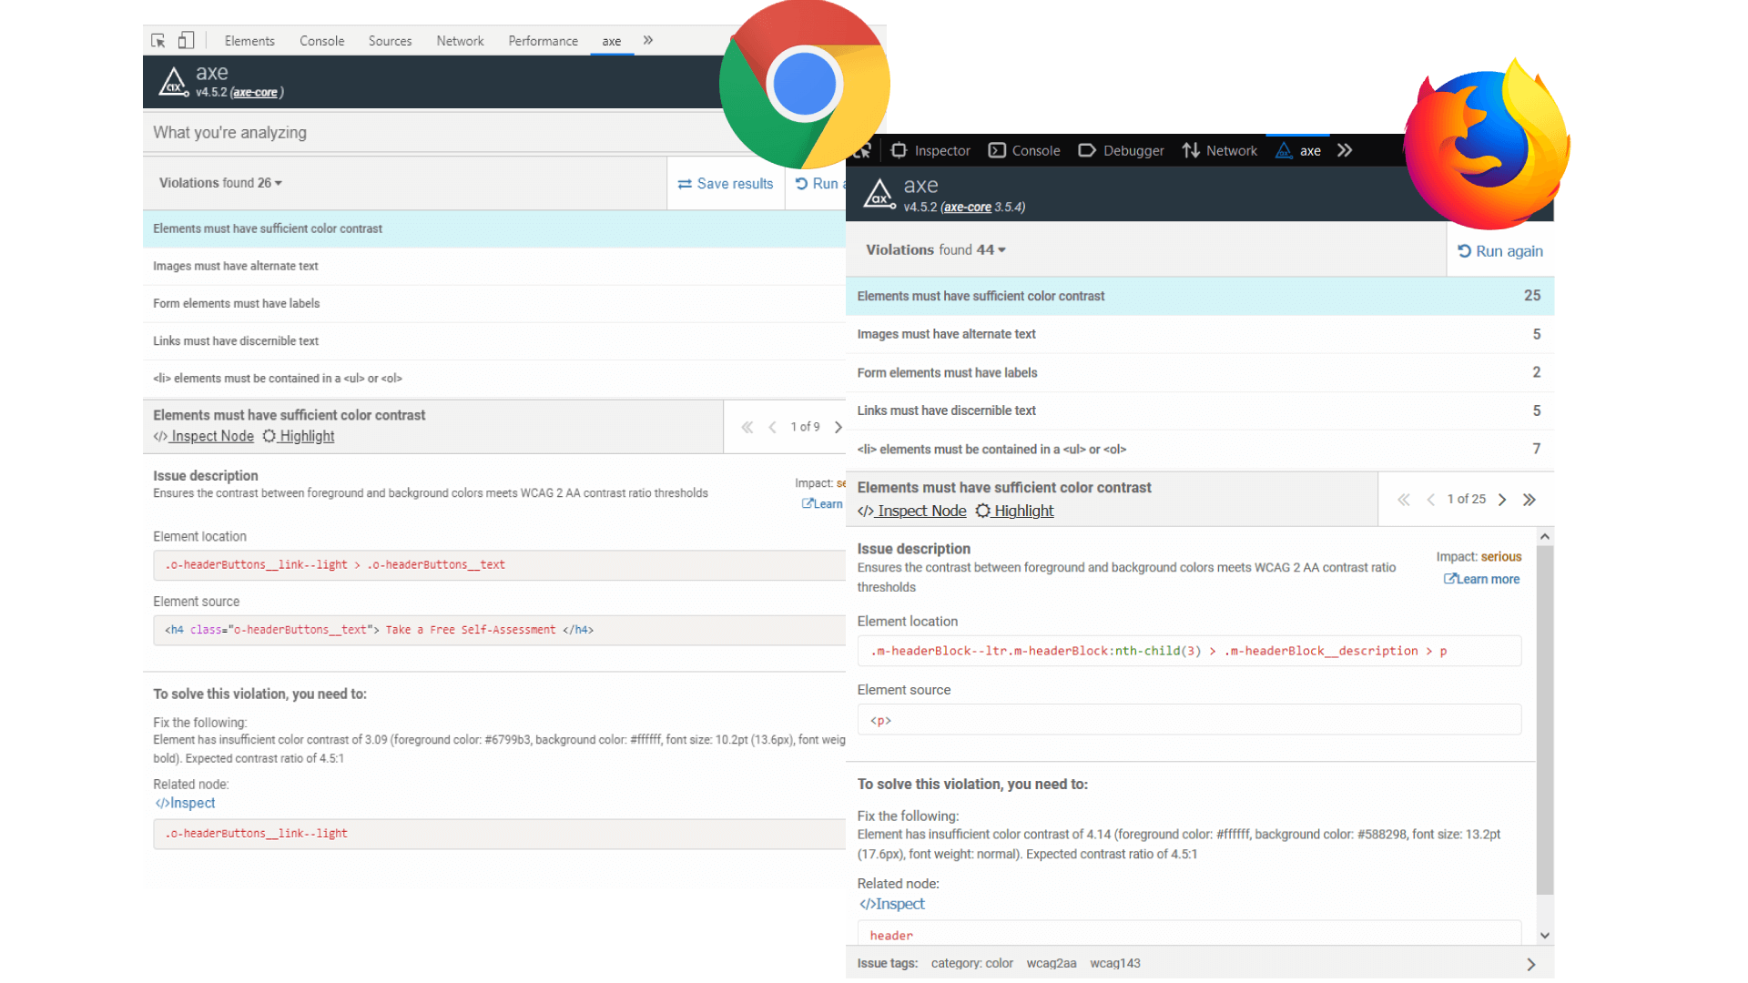Screen dimensions: 1748x983
Task: Click the scroll up arrow in Firefox issue details
Action: point(1545,537)
